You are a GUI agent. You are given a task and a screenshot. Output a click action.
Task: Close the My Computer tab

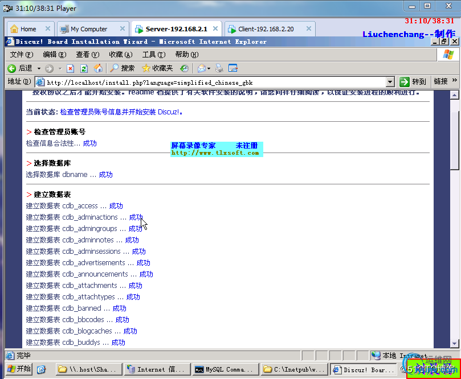point(123,28)
